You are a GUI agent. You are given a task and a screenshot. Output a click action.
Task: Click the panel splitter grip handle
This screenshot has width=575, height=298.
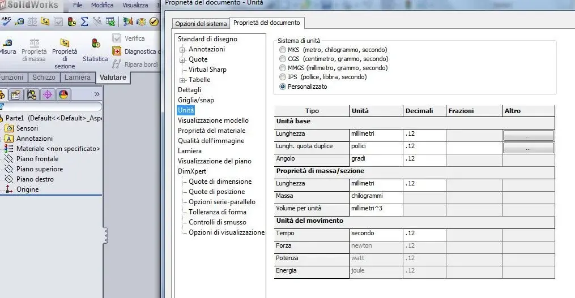(106, 235)
